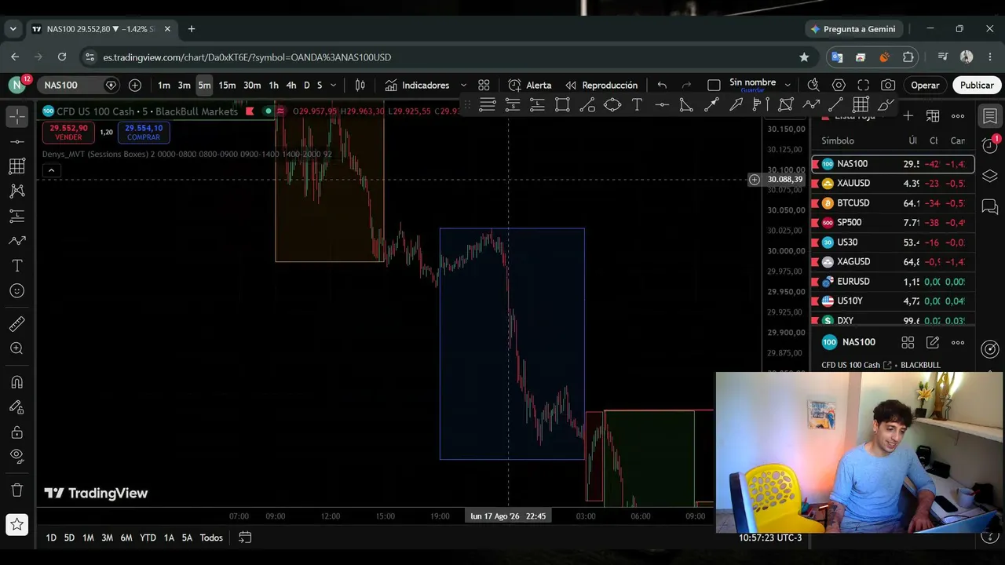
Task: Toggle stay in drawing mode
Action: tap(16, 407)
